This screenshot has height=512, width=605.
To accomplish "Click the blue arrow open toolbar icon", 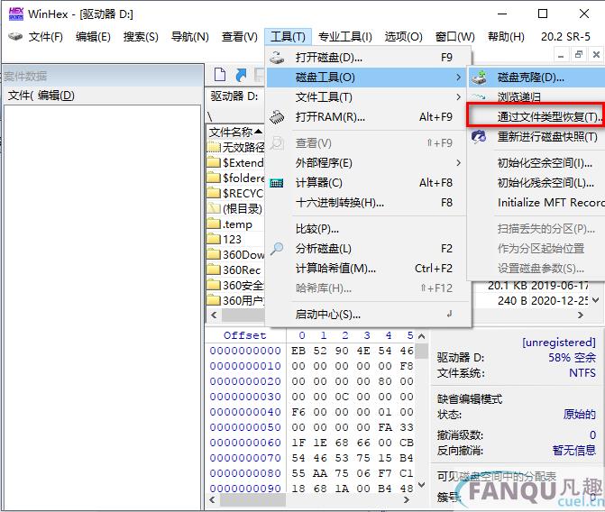I will [x=241, y=75].
